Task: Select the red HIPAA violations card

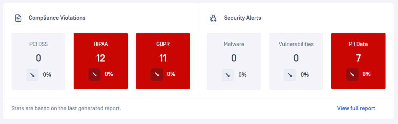Action: tap(101, 61)
